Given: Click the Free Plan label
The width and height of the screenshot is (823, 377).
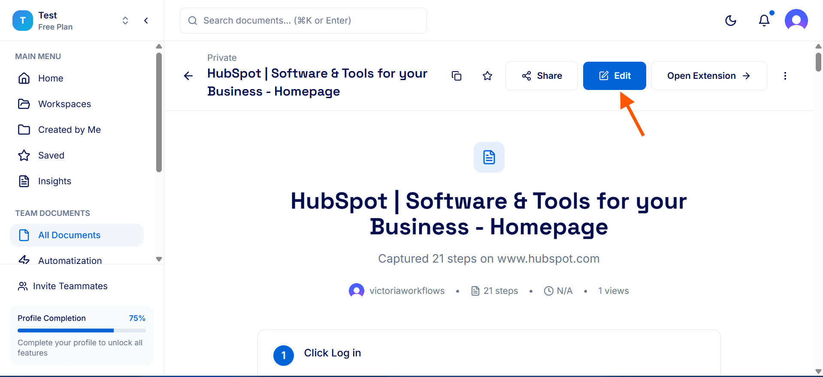Looking at the screenshot, I should (55, 27).
